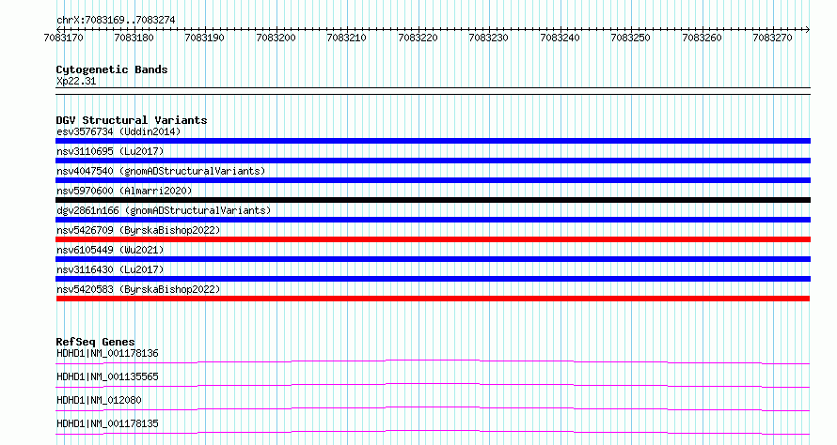Select the HDHD1 NM_001178136 magenta gene line
837x445 pixels.
pyautogui.click(x=433, y=361)
